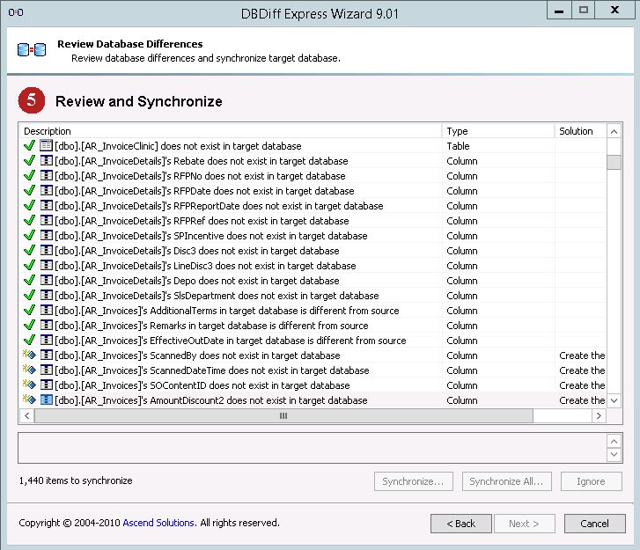This screenshot has width=640, height=550.
Task: Click the database compare icon in header
Action: pos(31,50)
